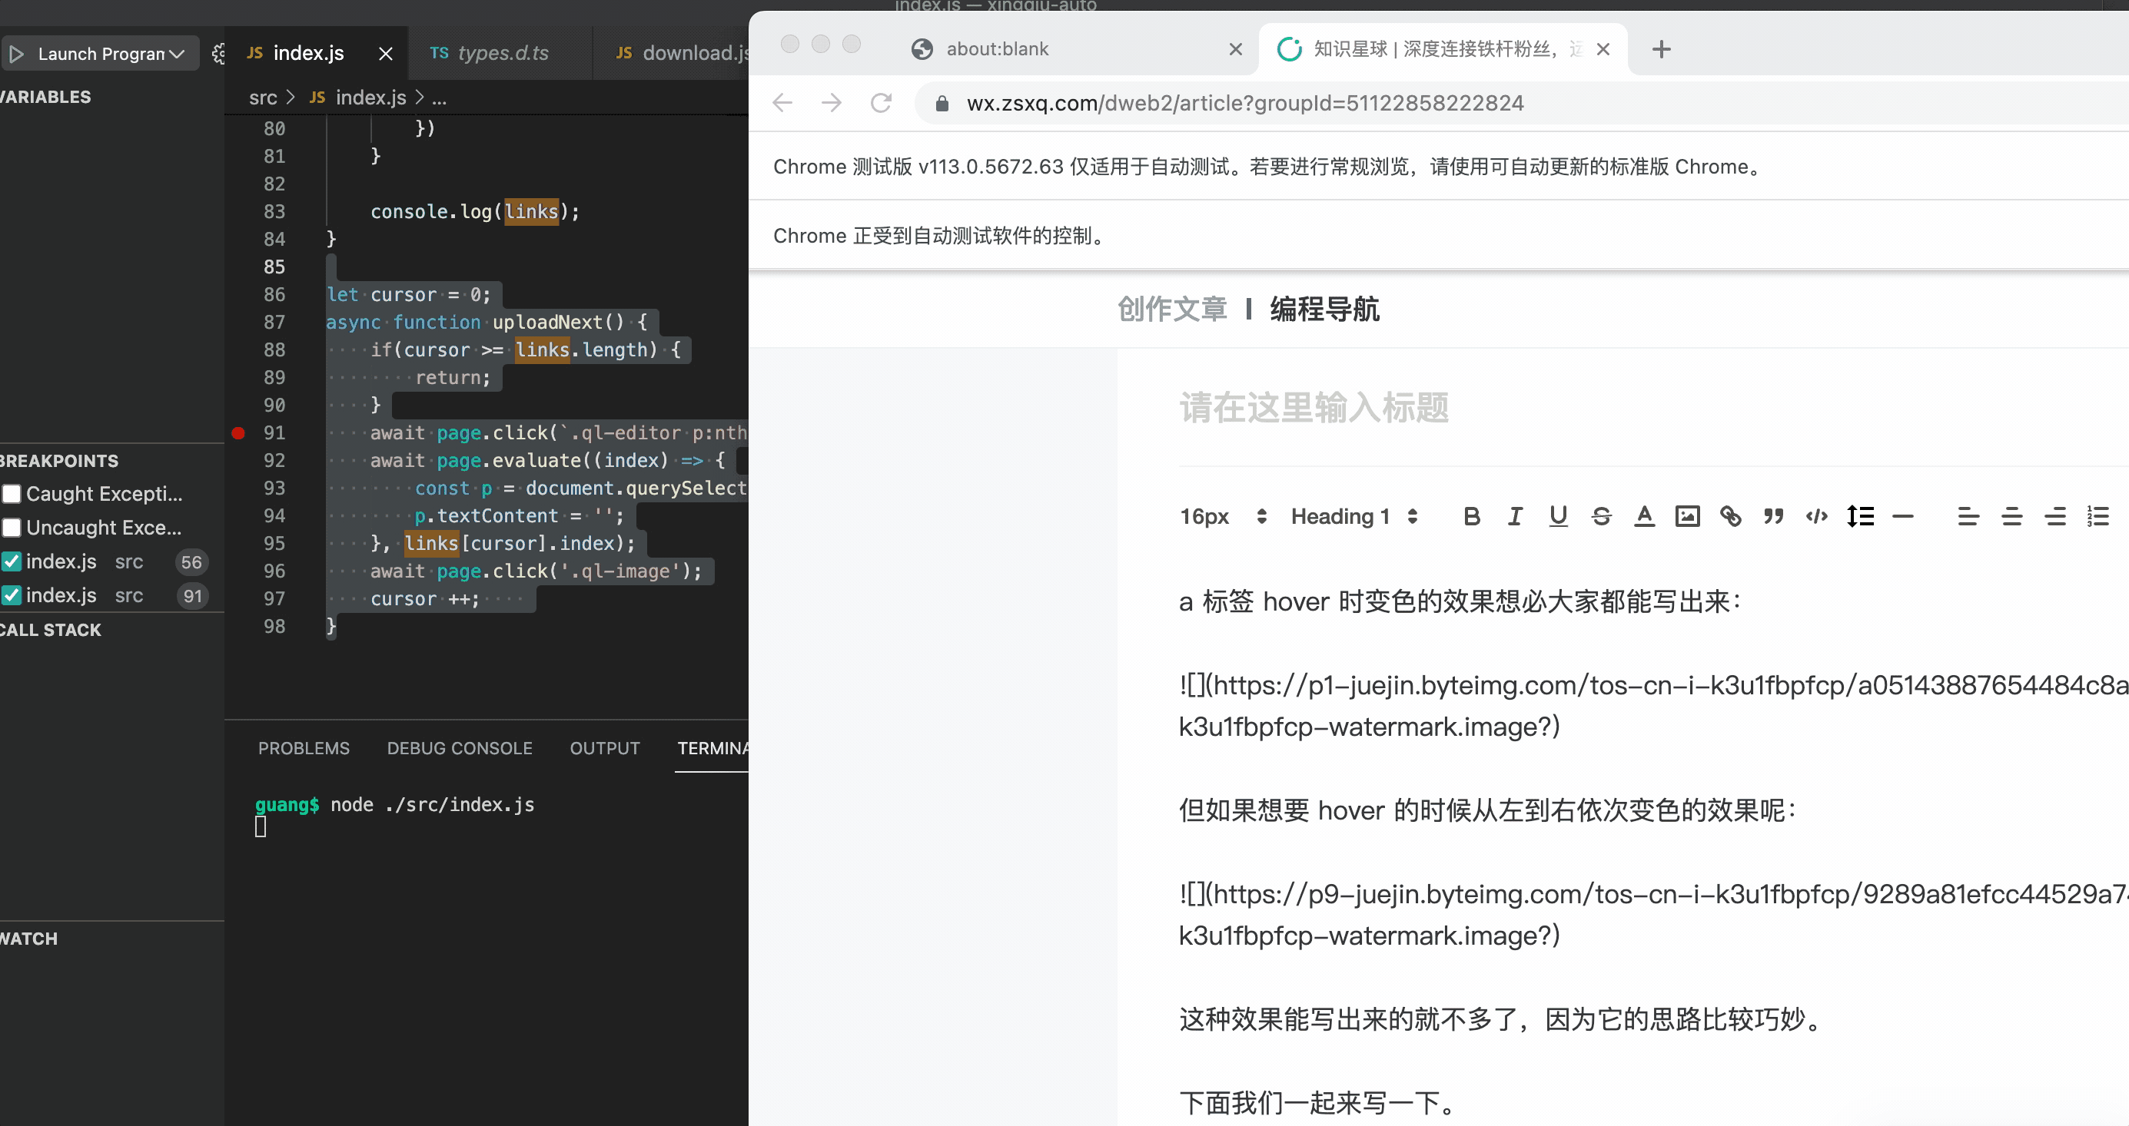Apply strikethrough formatting in the editor
The image size is (2129, 1126).
[x=1601, y=516]
